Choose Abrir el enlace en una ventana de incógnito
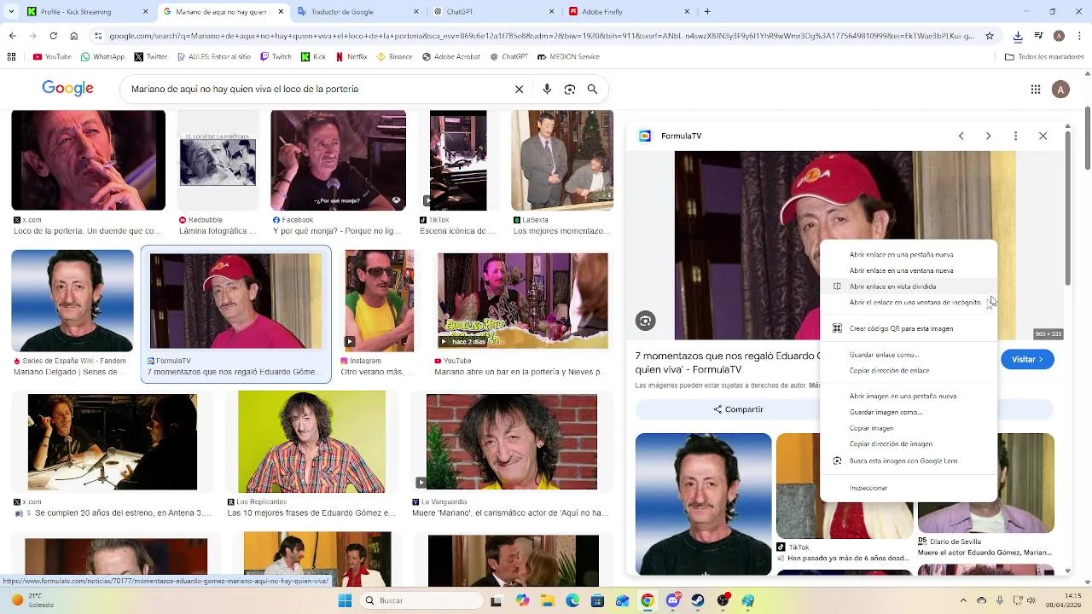The height and width of the screenshot is (614, 1092). coord(909,303)
